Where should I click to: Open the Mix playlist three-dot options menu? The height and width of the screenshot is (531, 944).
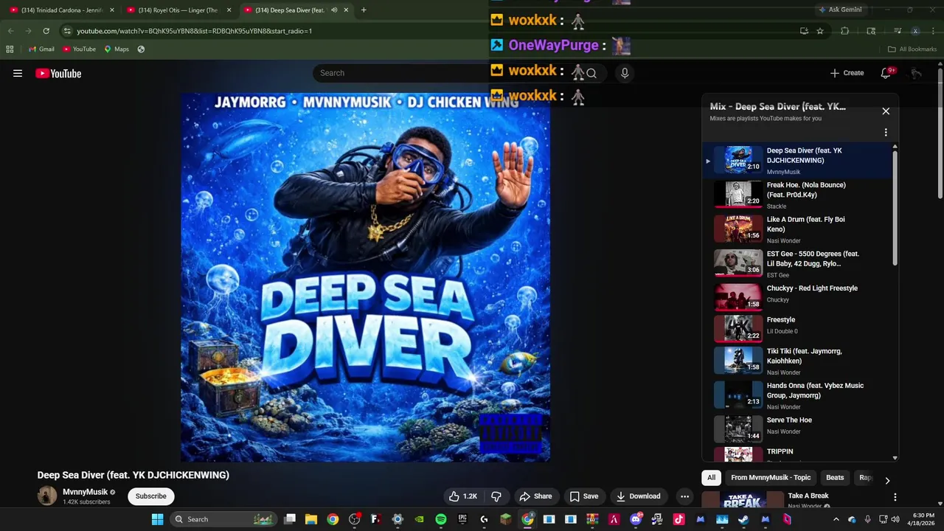tap(886, 133)
